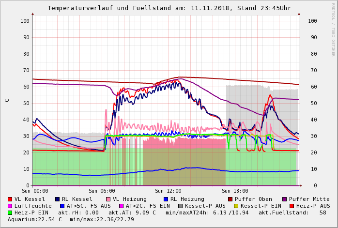The width and height of the screenshot is (338, 228).
Task: Click the magenta Luftfeuchte legend swatch
Action: 10,206
